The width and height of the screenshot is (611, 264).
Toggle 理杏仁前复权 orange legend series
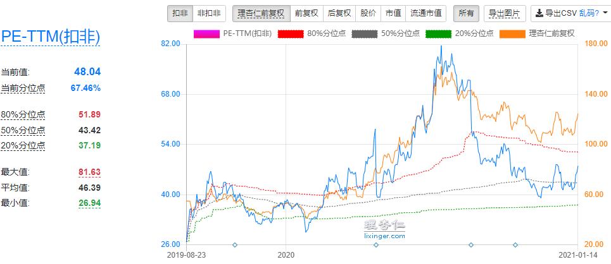pos(538,33)
